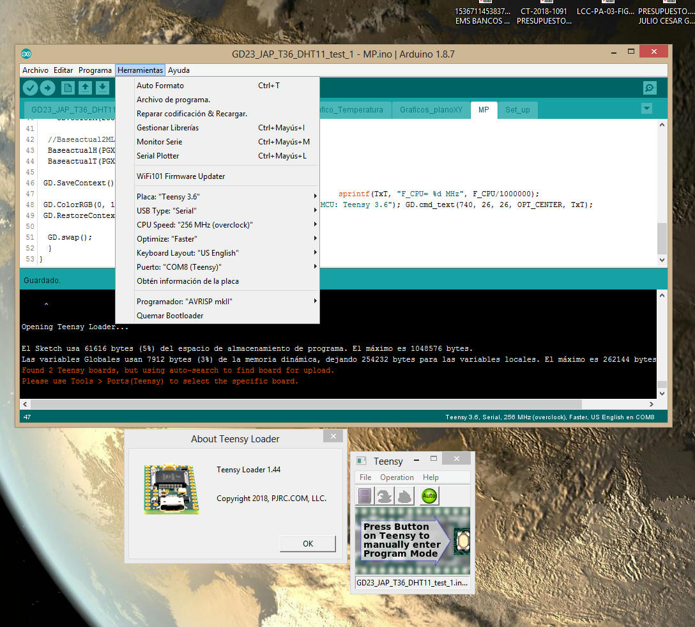This screenshot has height=627, width=695.
Task: Switch to the Set_up tab
Action: coord(517,110)
